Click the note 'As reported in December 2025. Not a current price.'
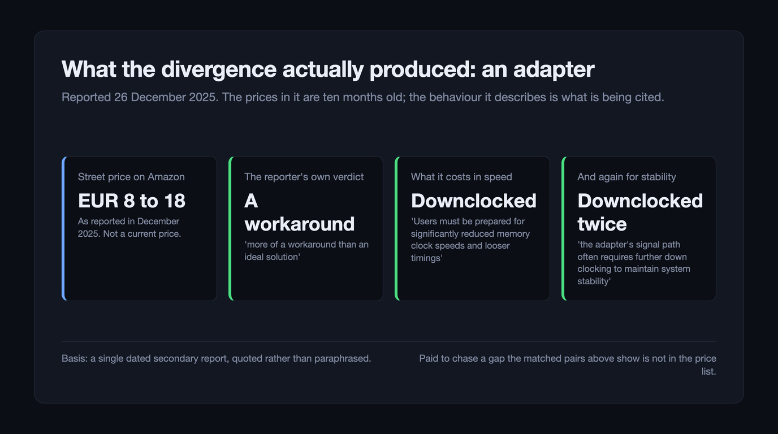The image size is (778, 434). click(129, 227)
